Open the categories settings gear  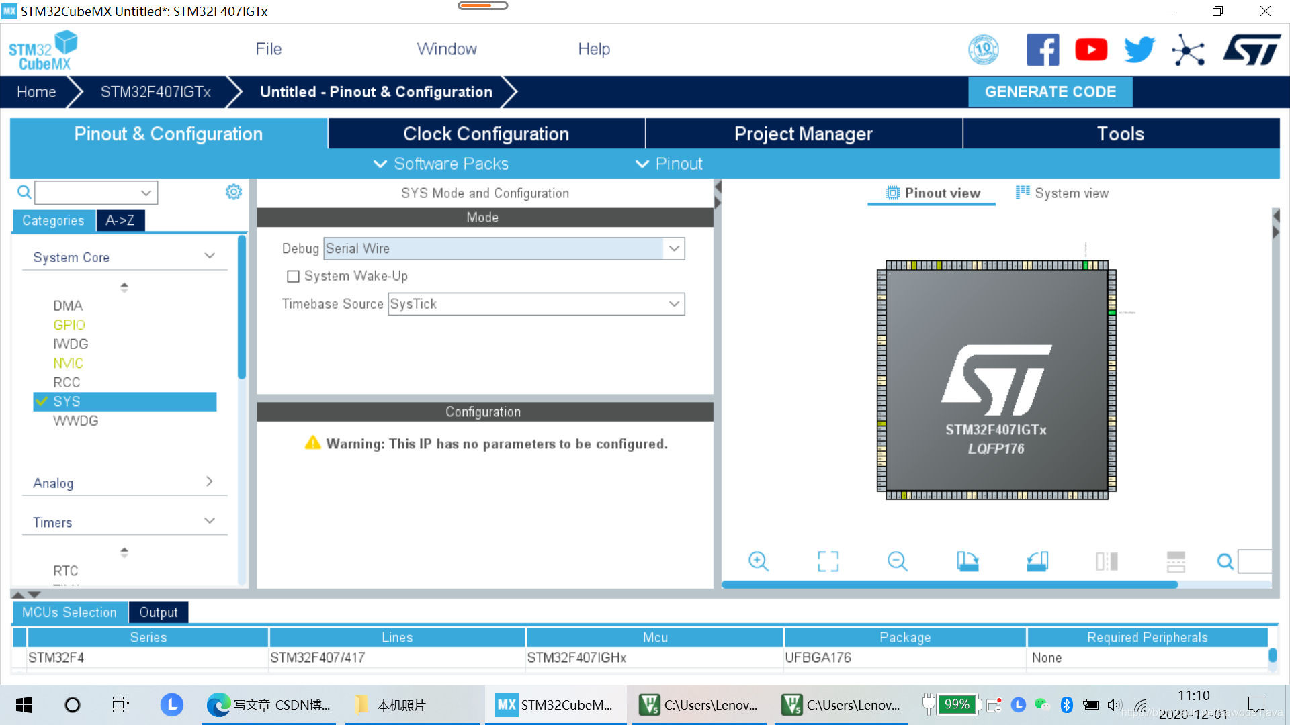[x=233, y=192]
